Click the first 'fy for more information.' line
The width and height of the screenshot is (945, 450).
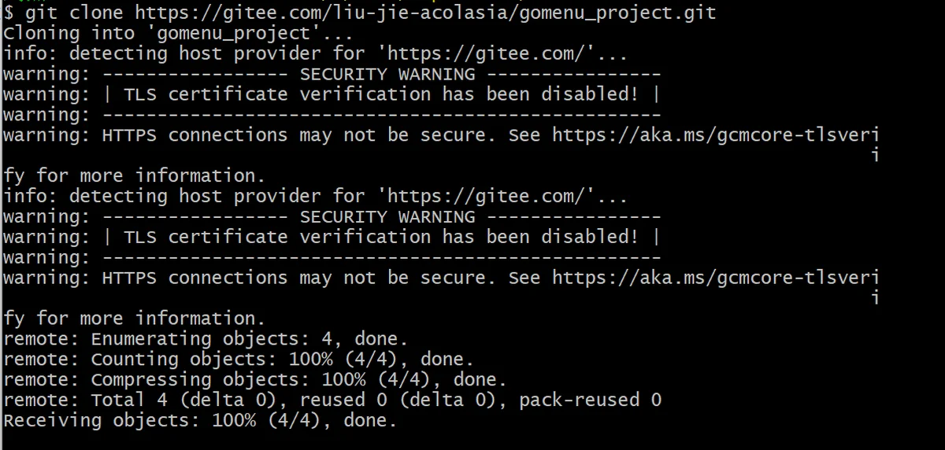pyautogui.click(x=135, y=175)
